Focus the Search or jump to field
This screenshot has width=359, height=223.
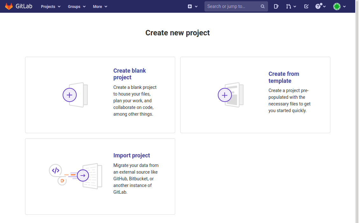pyautogui.click(x=232, y=6)
